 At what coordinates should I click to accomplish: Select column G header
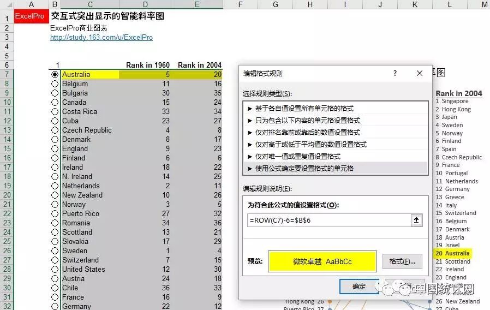pos(276,4)
